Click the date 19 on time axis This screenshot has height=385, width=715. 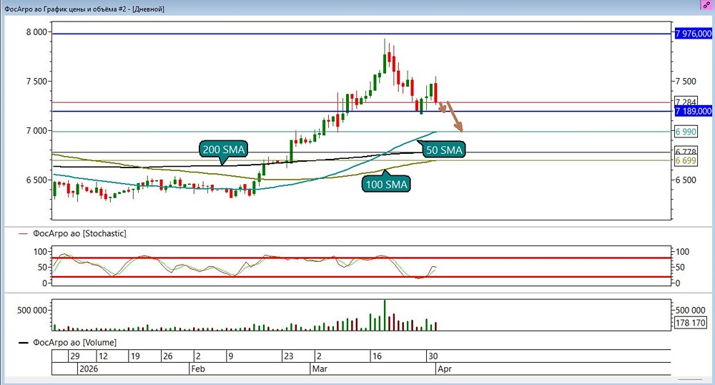[x=135, y=356]
